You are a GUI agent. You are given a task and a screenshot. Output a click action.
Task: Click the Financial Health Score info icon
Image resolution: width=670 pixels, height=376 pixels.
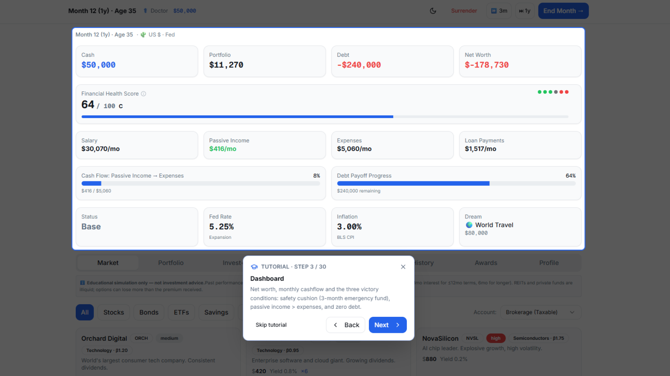143,94
